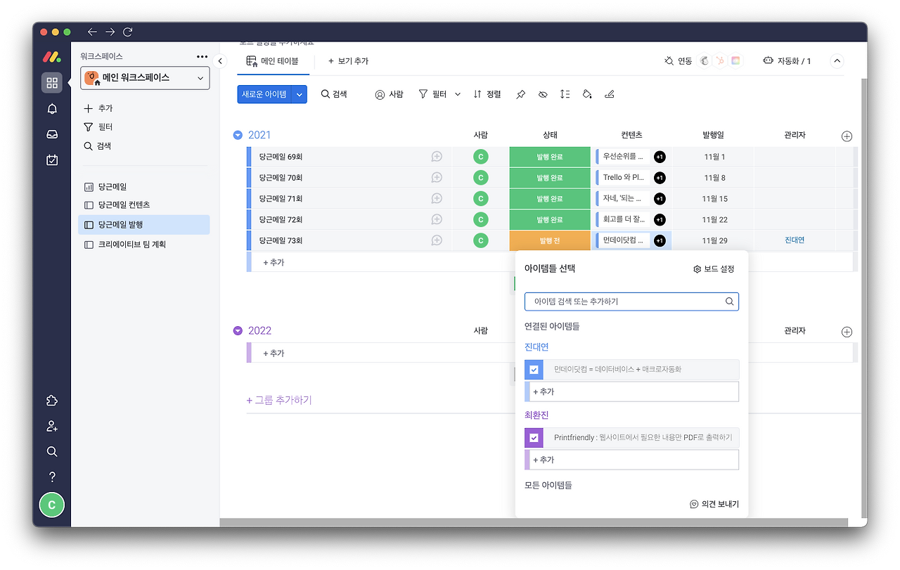The height and width of the screenshot is (570, 900).
Task: Open the 연동 integrations button
Action: tap(678, 61)
